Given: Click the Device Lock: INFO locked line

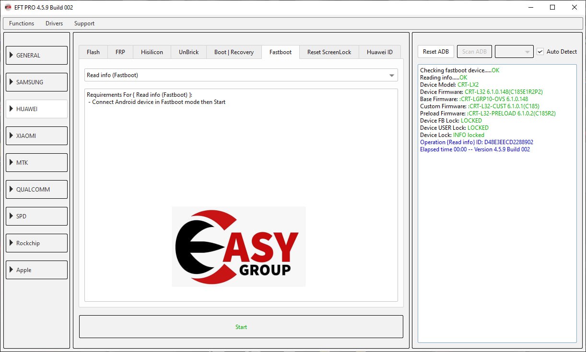Looking at the screenshot, I should (x=452, y=135).
